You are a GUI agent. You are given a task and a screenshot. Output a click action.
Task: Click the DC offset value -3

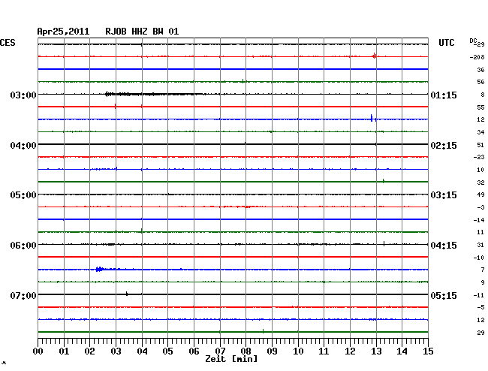[x=480, y=207]
